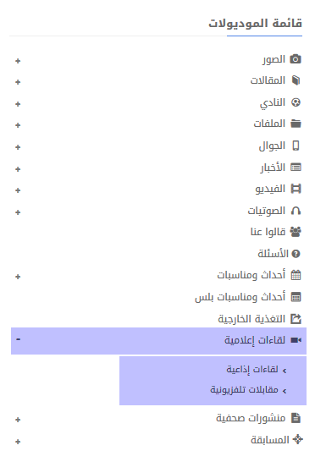Click the book icon beside المقالات
Image resolution: width=315 pixels, height=451 pixels.
click(x=296, y=80)
